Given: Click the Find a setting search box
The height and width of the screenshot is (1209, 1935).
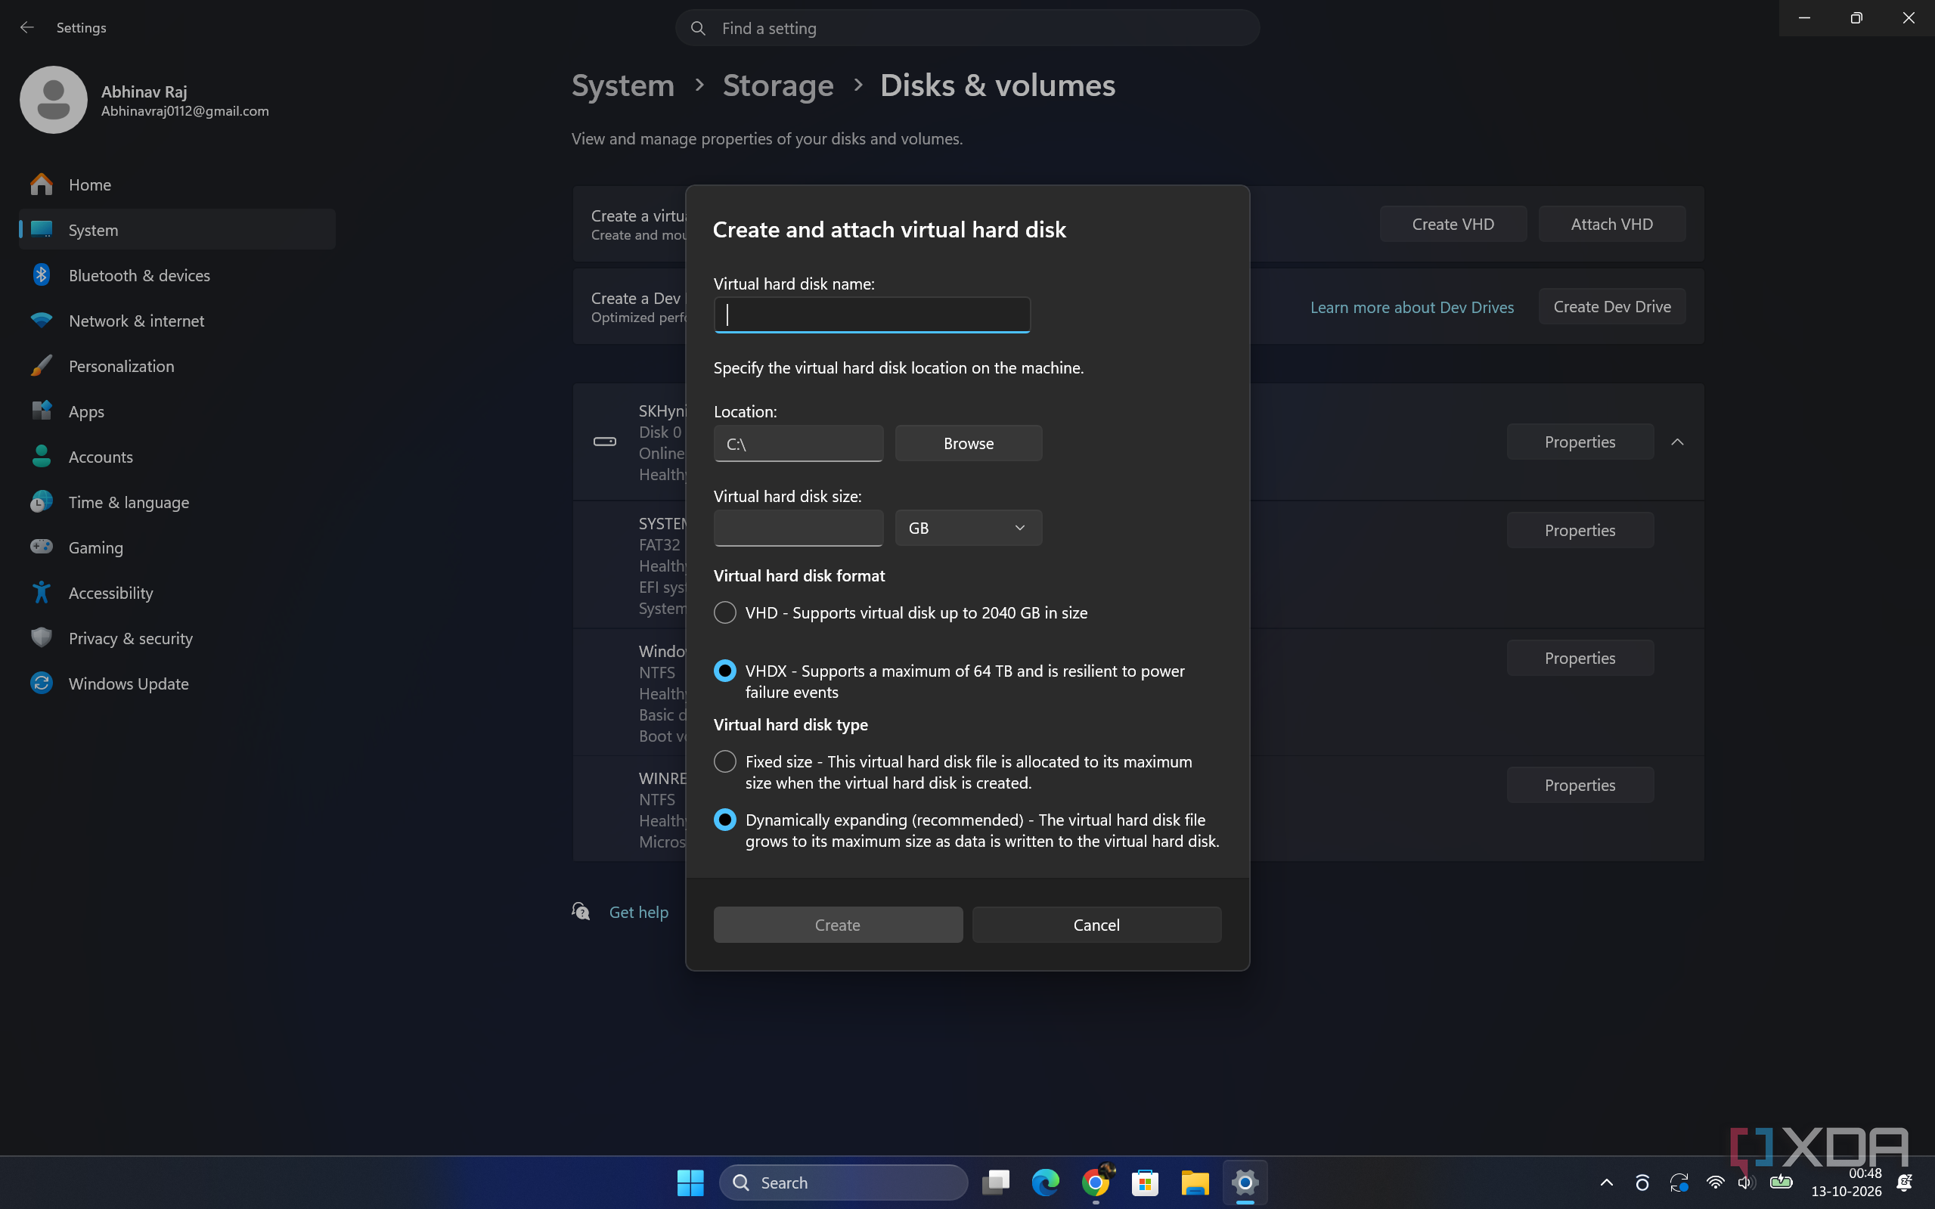Looking at the screenshot, I should pyautogui.click(x=968, y=28).
